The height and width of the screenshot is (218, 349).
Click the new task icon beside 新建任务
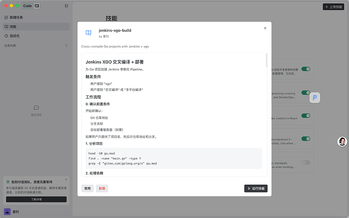pyautogui.click(x=6, y=17)
